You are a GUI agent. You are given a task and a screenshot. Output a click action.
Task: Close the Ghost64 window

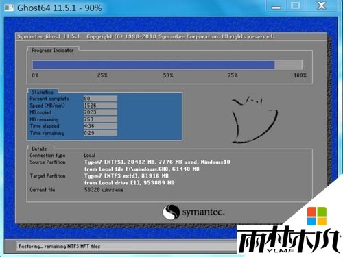tap(322, 6)
